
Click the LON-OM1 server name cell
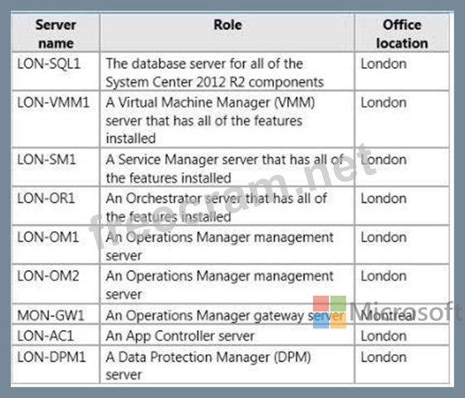click(56, 245)
